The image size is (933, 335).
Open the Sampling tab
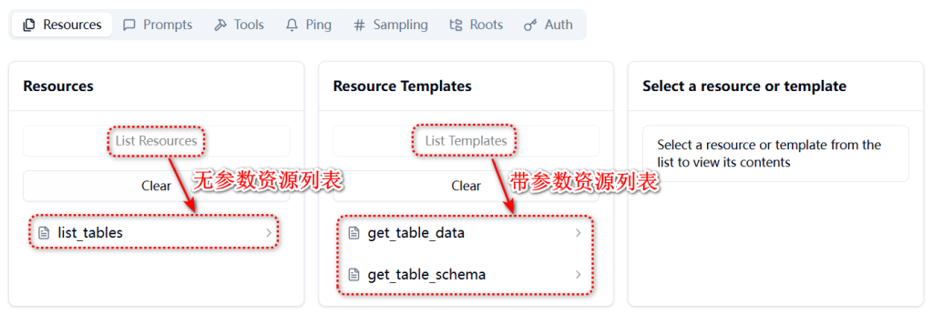tap(390, 25)
